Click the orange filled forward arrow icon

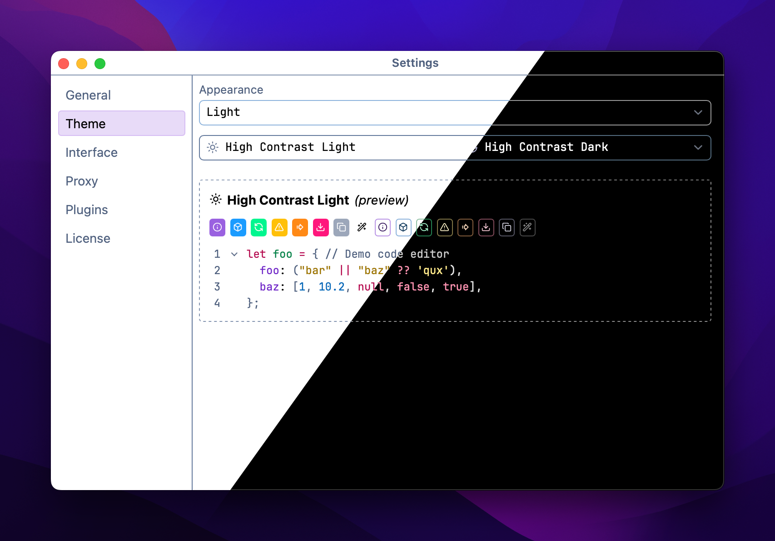click(x=300, y=227)
